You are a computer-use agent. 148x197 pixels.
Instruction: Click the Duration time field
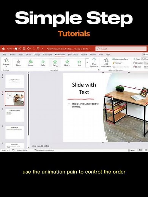tap(146, 63)
